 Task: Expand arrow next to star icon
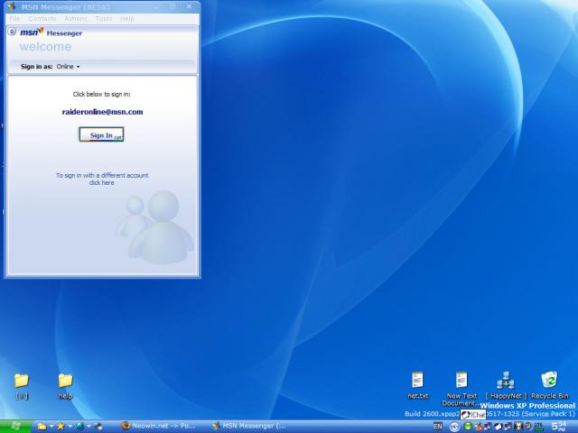coord(70,427)
